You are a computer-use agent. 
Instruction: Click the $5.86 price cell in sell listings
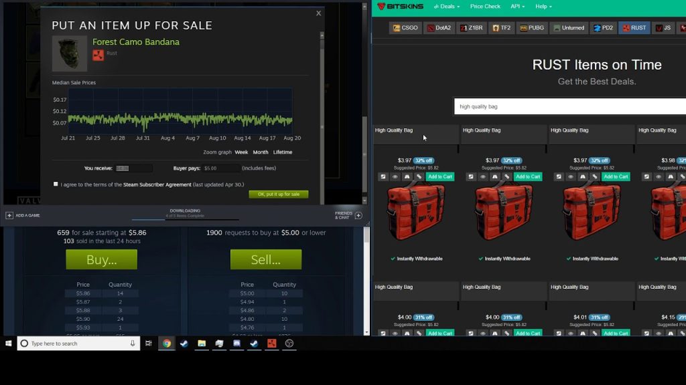point(82,293)
